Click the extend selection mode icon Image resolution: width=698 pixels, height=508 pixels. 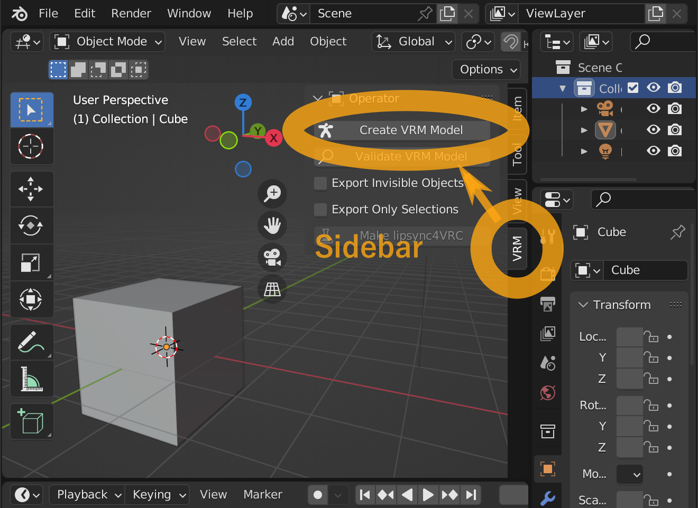(78, 70)
